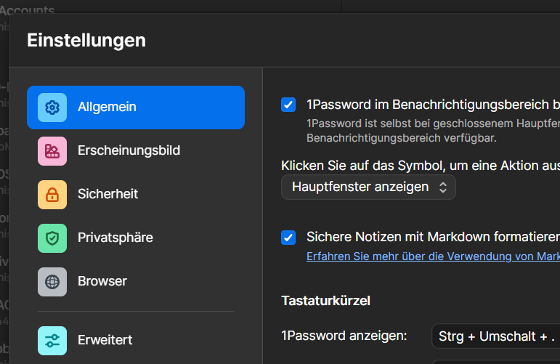This screenshot has height=364, width=560.
Task: Click the Einstellungen window title
Action: tap(86, 41)
